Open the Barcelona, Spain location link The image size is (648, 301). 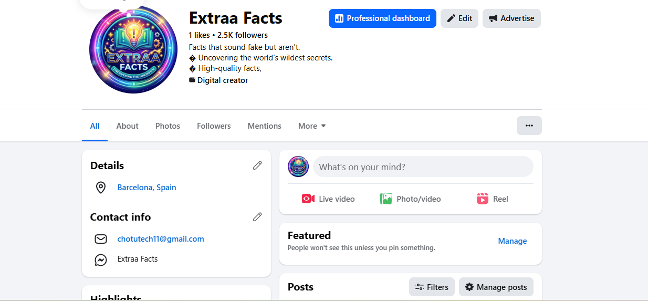tap(147, 188)
